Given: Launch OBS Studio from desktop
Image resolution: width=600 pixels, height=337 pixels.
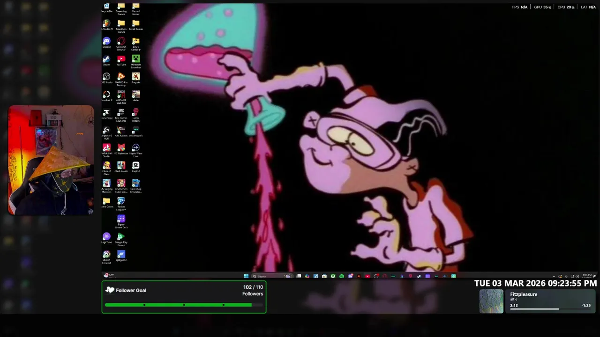Looking at the screenshot, I should tap(106, 78).
